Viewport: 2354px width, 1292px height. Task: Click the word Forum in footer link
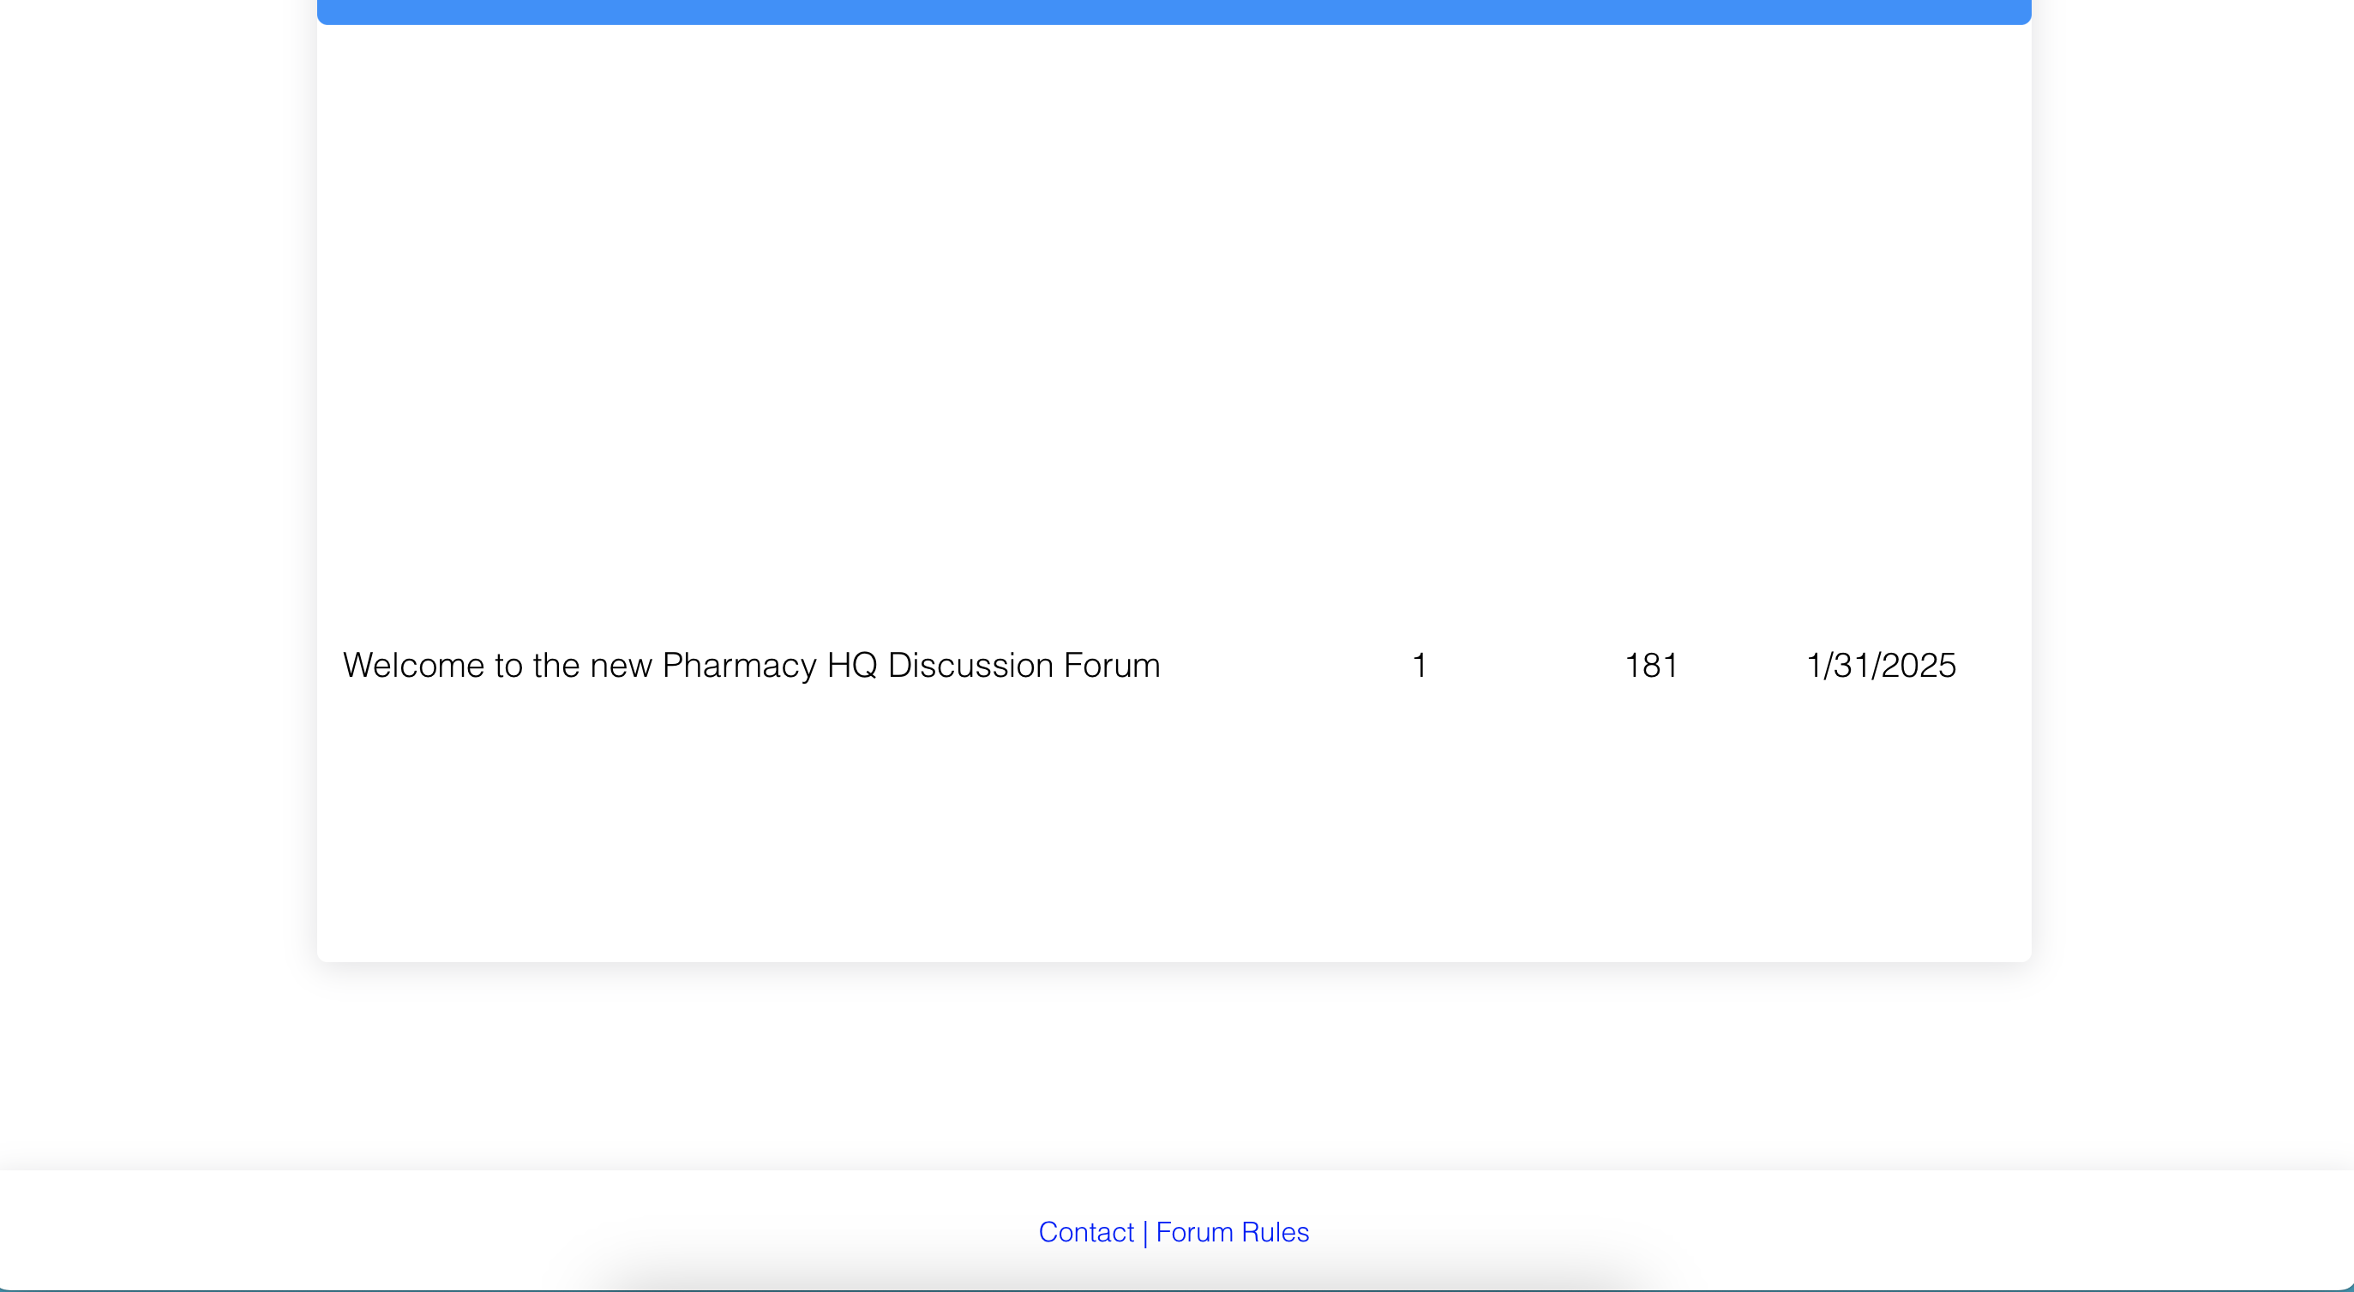pyautogui.click(x=1194, y=1232)
